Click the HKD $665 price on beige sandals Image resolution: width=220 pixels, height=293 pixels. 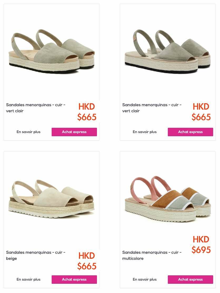point(87,261)
